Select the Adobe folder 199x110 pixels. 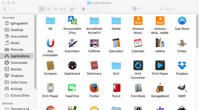[x=116, y=20]
